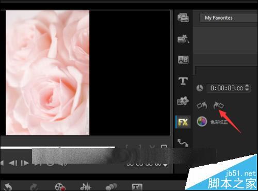
Task: Open the Instant Project templates panel
Action: click(183, 39)
